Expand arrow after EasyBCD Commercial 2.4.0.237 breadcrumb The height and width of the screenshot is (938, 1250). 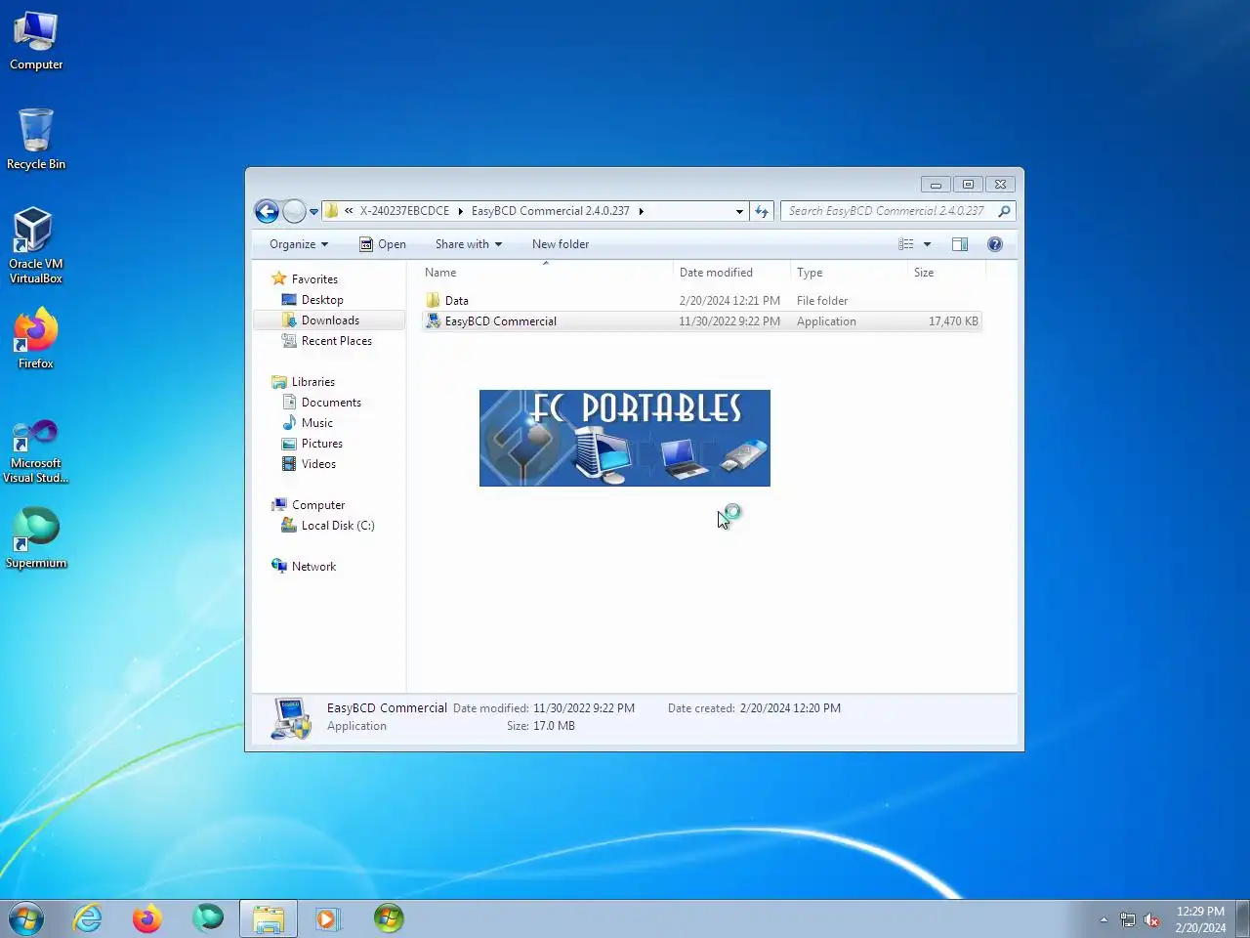coord(641,211)
